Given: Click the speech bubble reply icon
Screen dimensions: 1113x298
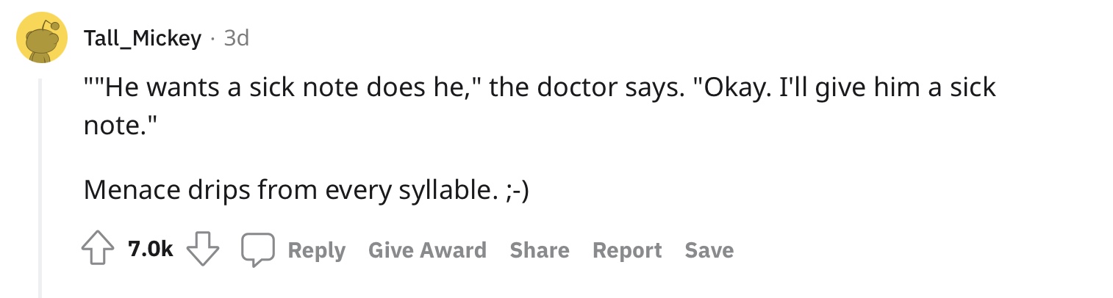Looking at the screenshot, I should [x=258, y=251].
